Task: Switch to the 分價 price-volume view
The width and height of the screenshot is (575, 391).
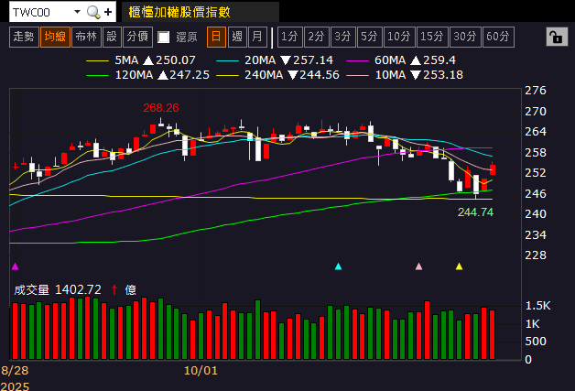Action: 137,37
